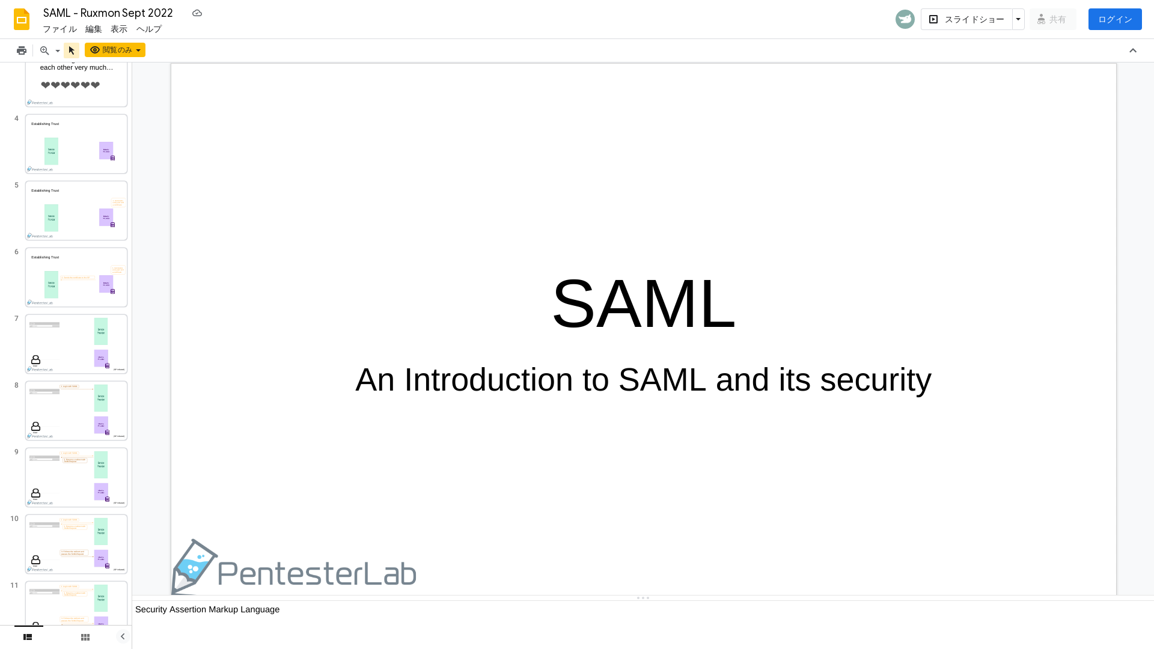Viewport: 1154px width, 649px height.
Task: Click the user avatar in the header
Action: click(x=905, y=19)
